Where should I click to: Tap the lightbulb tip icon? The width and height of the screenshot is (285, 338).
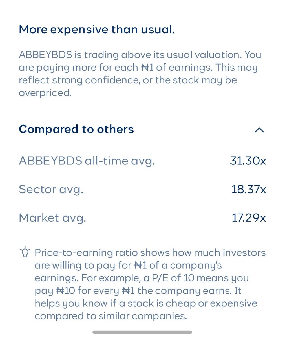[x=25, y=252]
